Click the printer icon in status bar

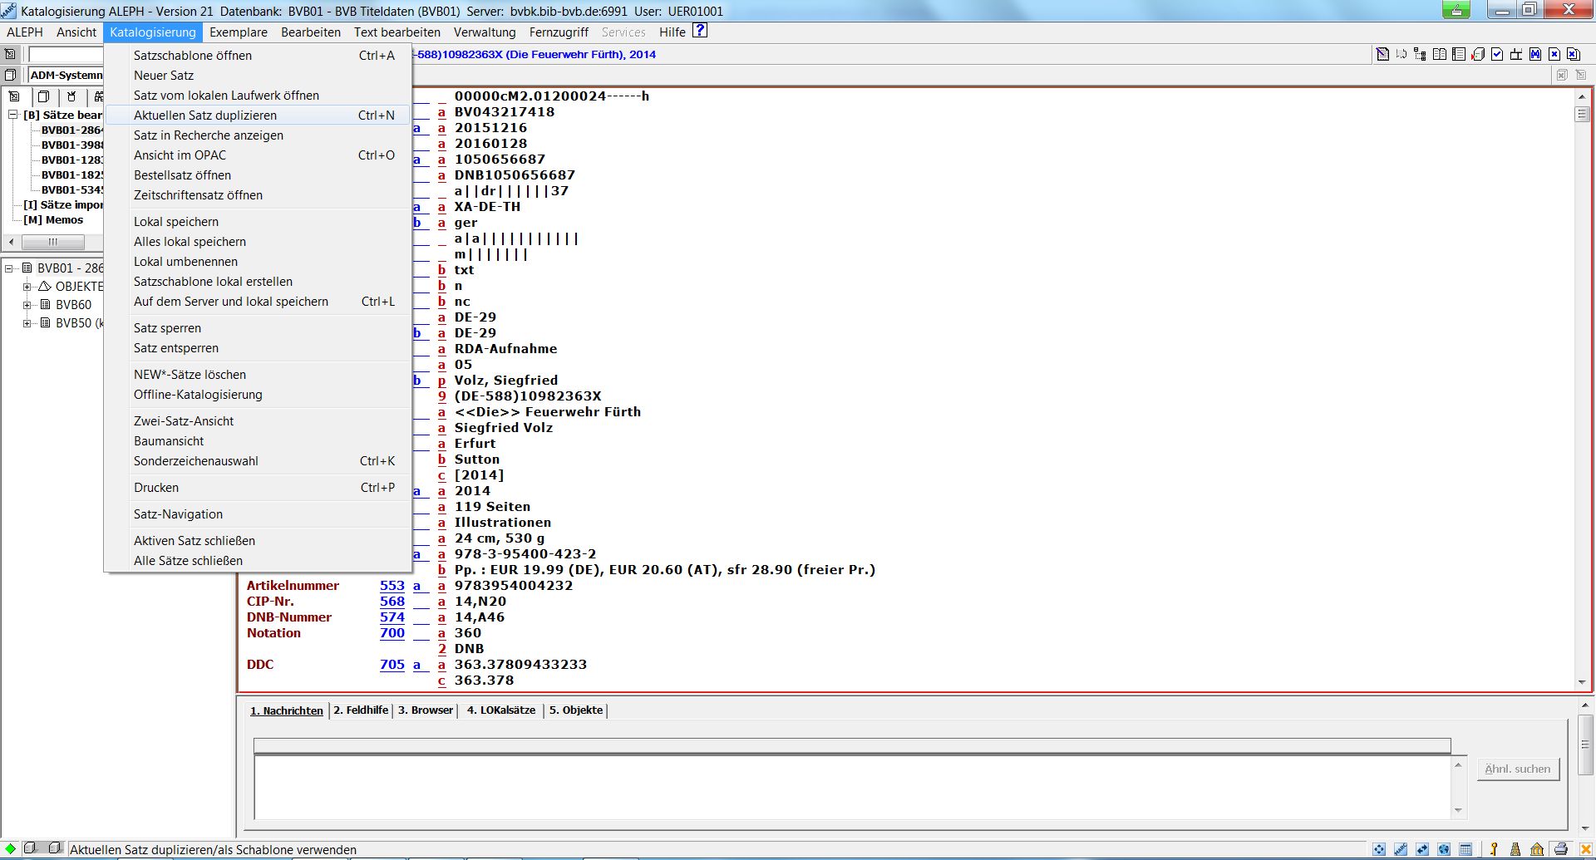pos(1560,849)
